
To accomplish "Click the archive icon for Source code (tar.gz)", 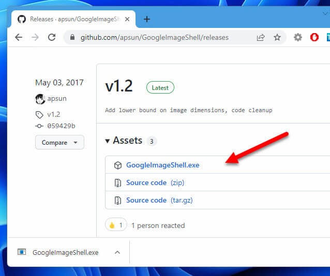I will pos(118,200).
